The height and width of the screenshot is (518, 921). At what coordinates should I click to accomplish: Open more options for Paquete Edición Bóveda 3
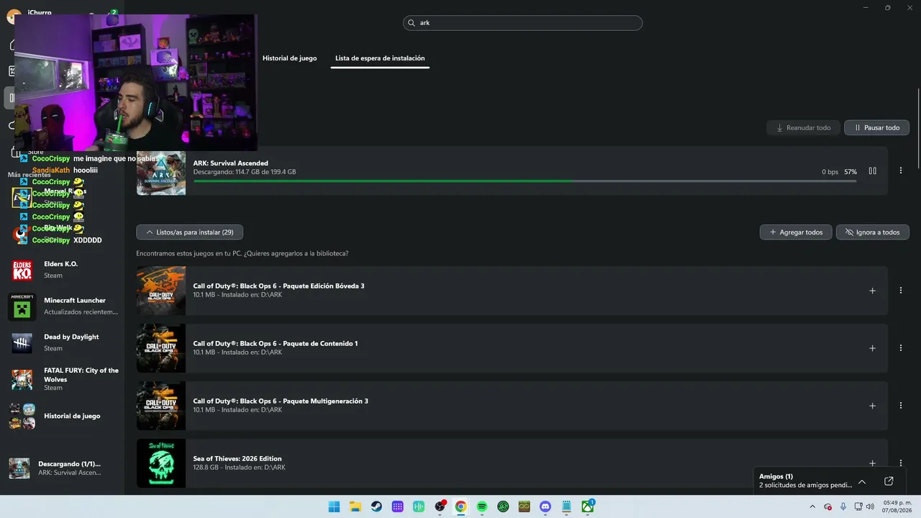tap(901, 291)
